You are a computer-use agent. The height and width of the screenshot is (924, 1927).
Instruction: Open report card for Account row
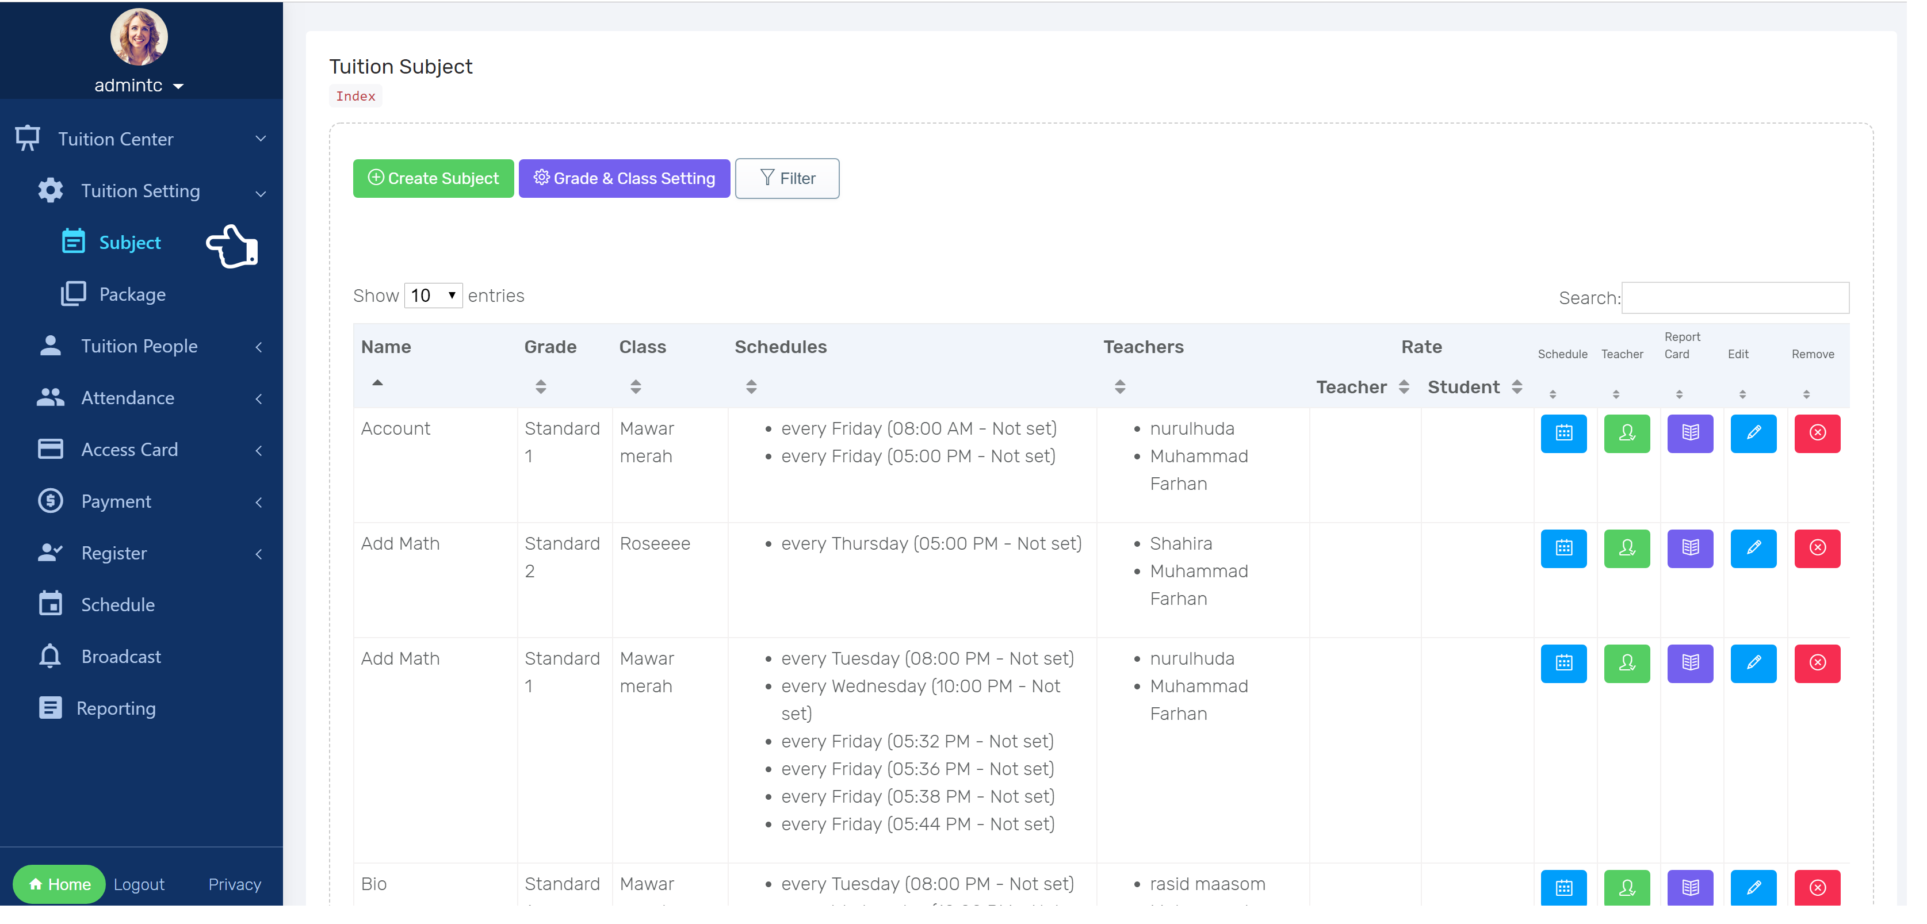click(1690, 434)
